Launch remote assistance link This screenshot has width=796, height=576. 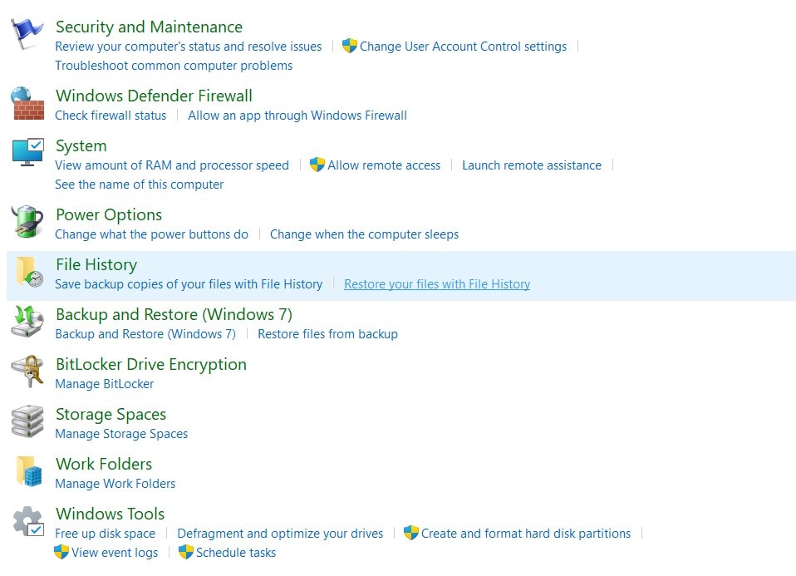pyautogui.click(x=532, y=165)
